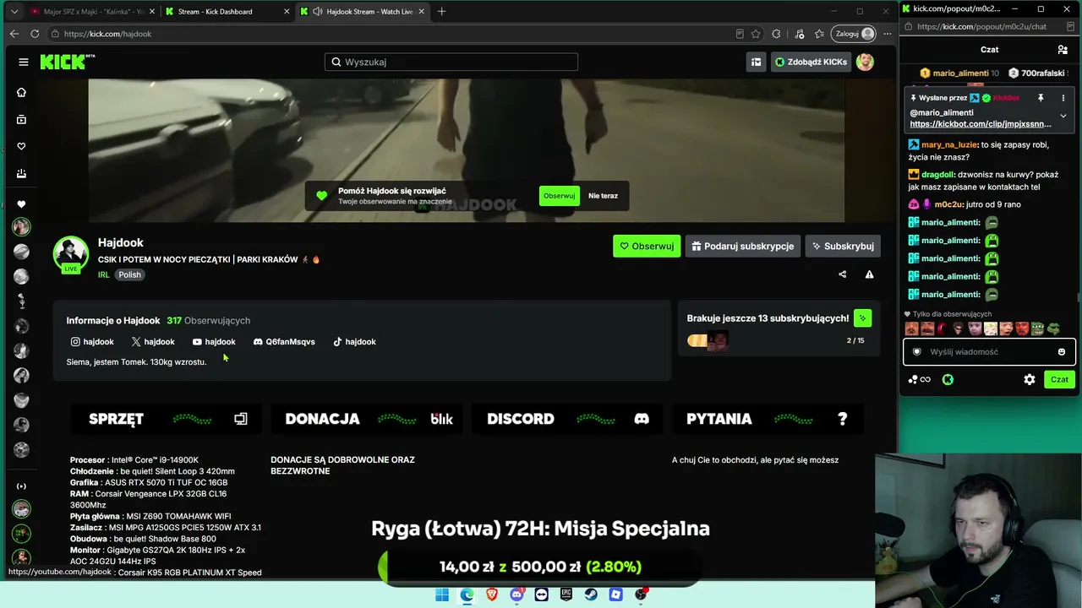Viewport: 1082px width, 608px height.
Task: Click the KICK logo to go home
Action: (68, 62)
